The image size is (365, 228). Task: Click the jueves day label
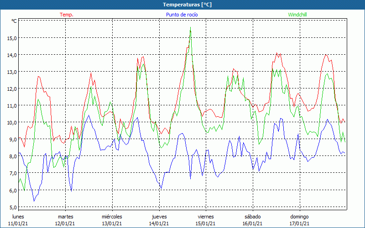click(159, 217)
